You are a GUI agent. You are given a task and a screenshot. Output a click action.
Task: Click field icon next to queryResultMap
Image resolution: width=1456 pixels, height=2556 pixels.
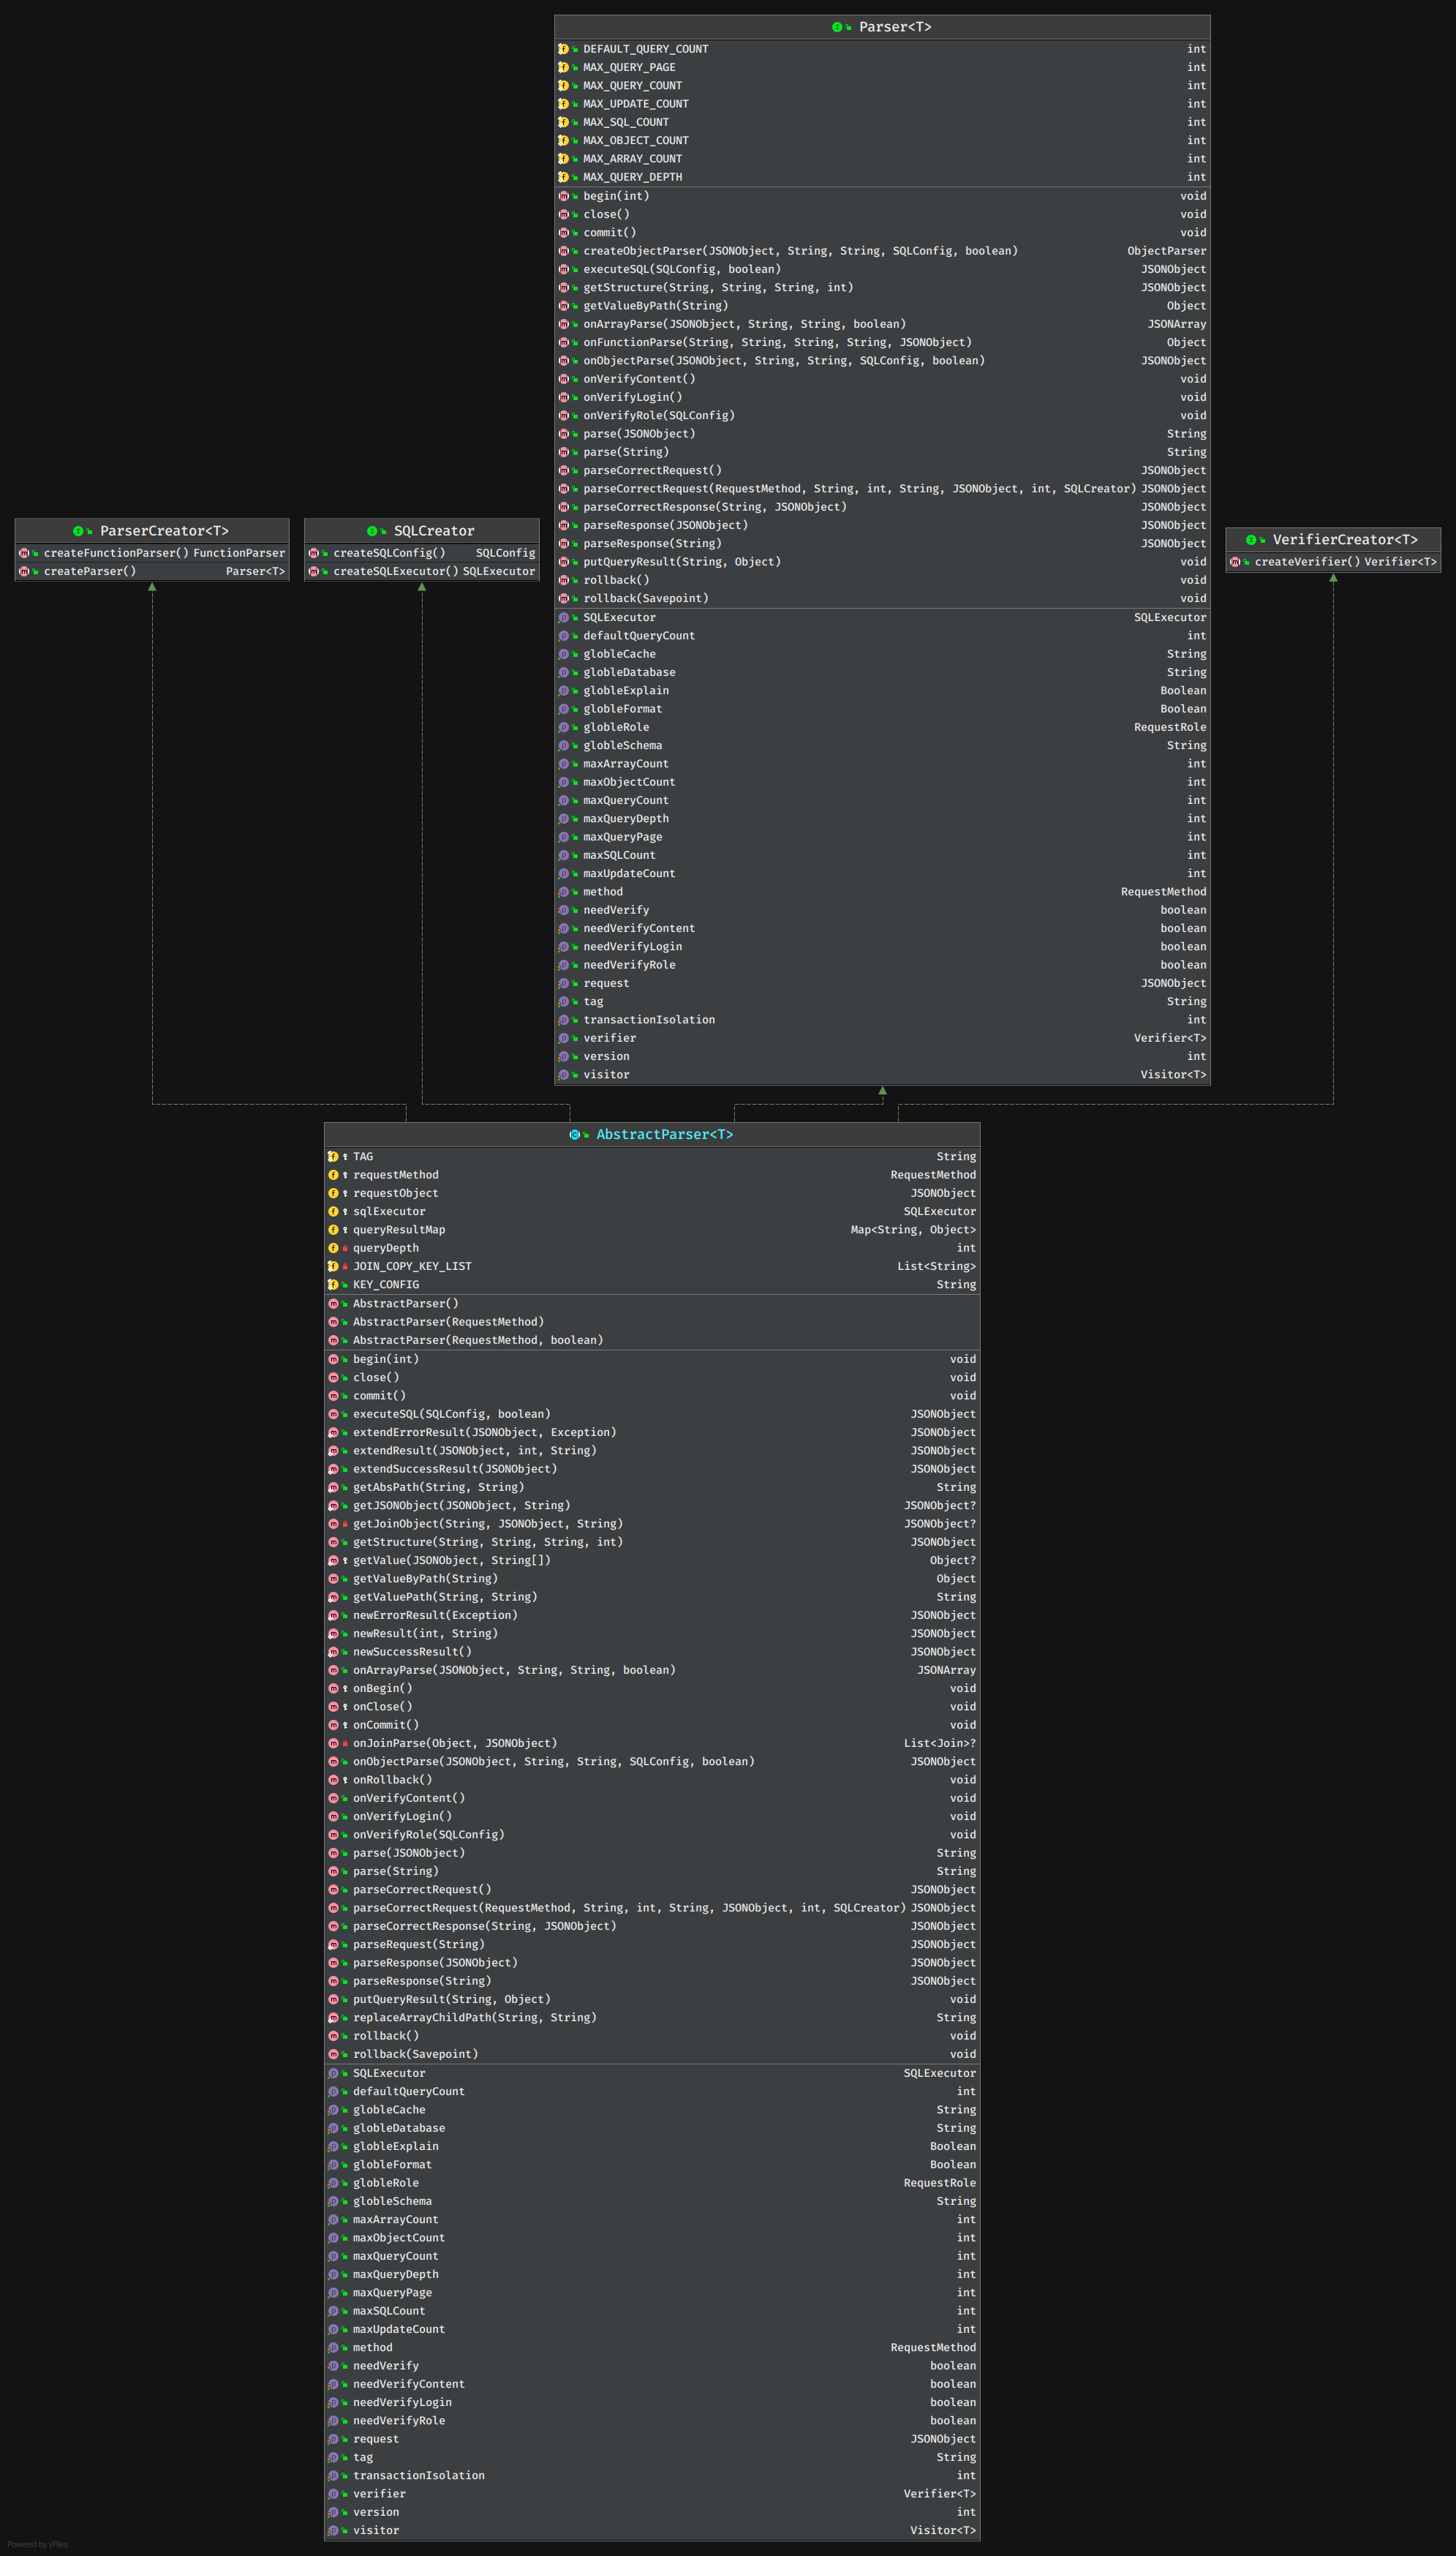(x=333, y=1230)
